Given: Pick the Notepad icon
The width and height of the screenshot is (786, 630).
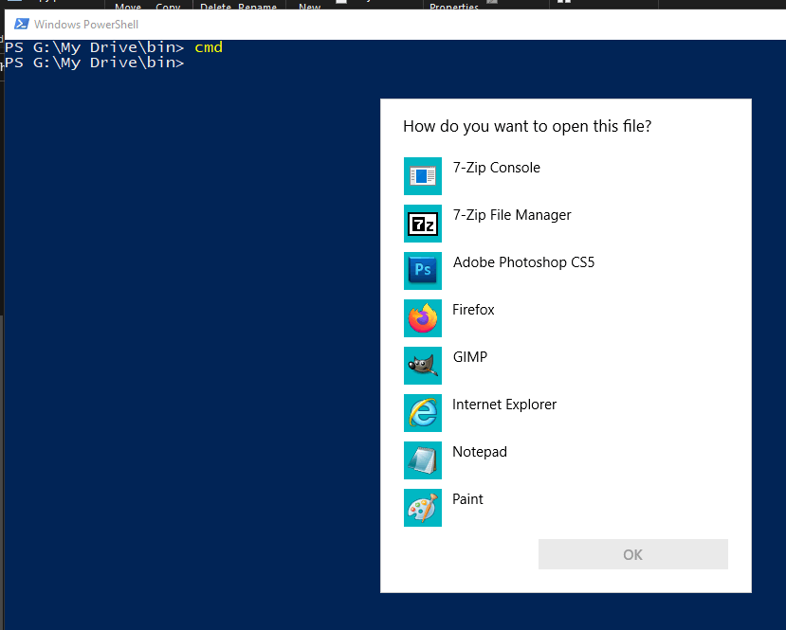Looking at the screenshot, I should [x=423, y=460].
